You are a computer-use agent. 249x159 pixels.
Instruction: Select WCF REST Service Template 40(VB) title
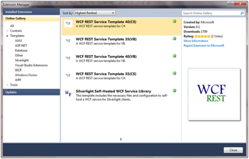(x=106, y=56)
